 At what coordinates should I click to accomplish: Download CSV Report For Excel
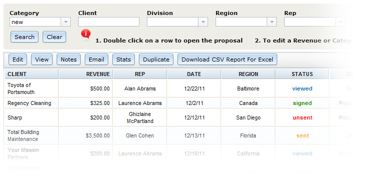click(x=228, y=59)
